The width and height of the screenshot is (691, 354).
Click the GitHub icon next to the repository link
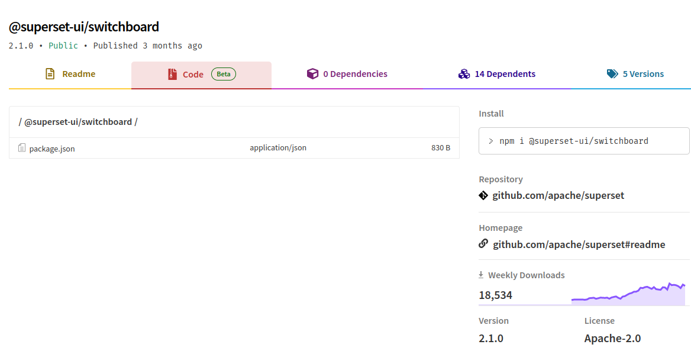click(483, 195)
